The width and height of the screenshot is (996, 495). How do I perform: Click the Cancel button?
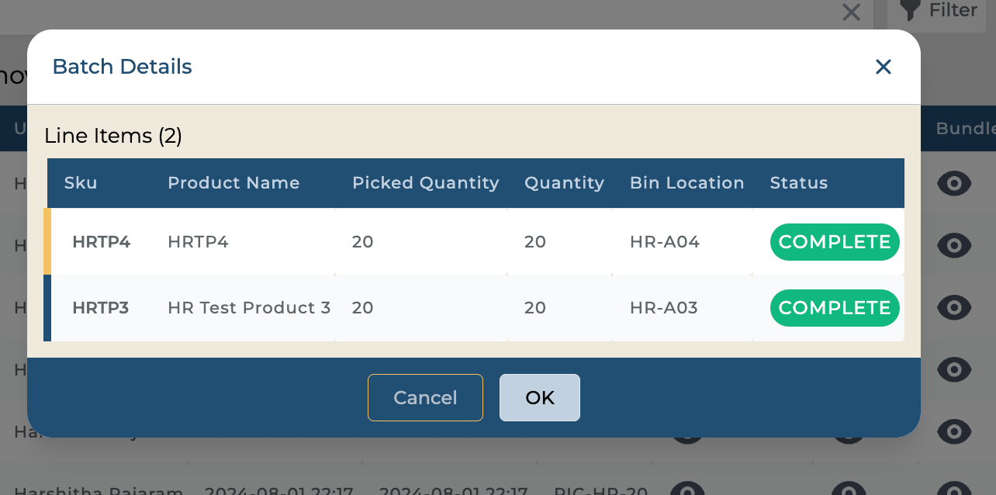pyautogui.click(x=425, y=398)
